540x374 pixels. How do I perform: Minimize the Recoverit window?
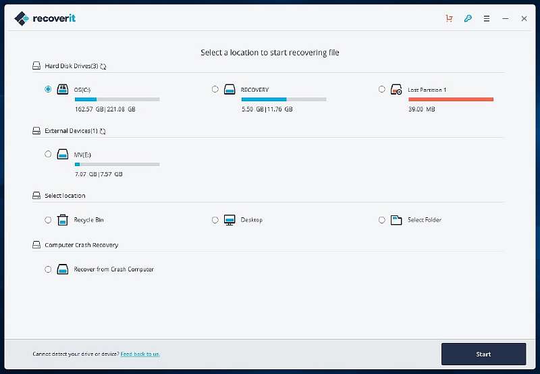pos(506,19)
